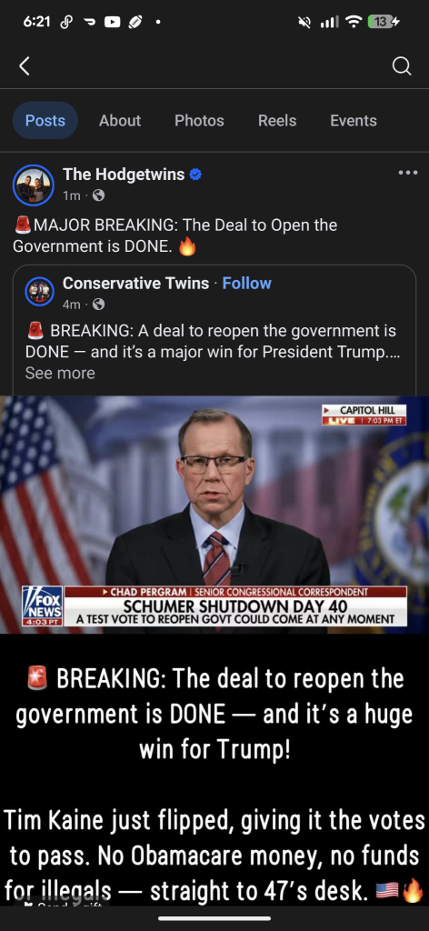Tap the globe icon next to 4m
This screenshot has height=931, width=429.
(99, 304)
